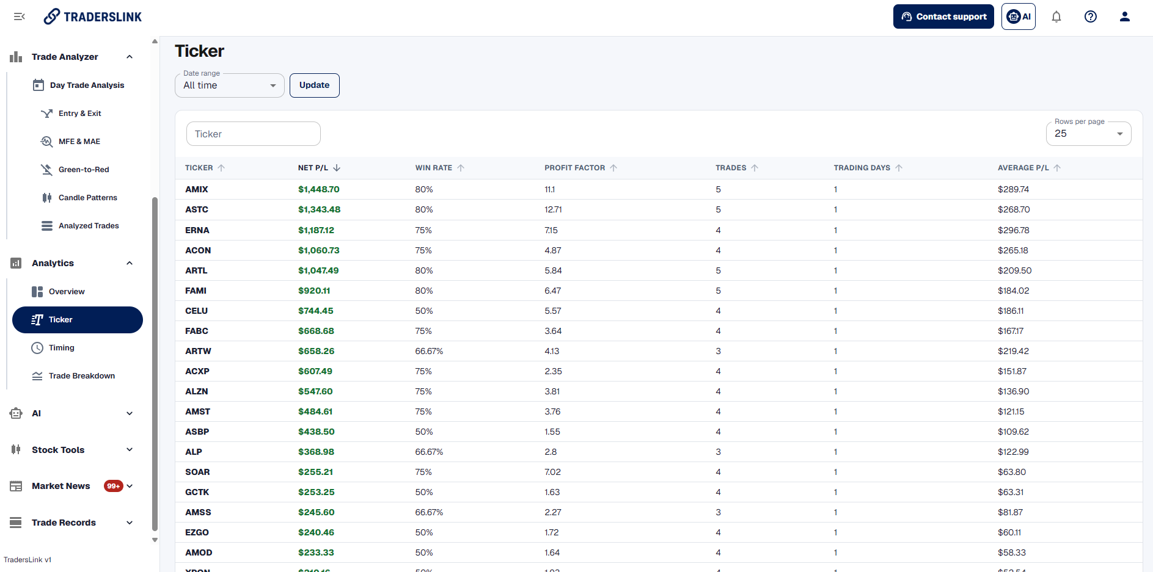Click the Entry & Exit icon
1153x572 pixels.
click(x=46, y=114)
